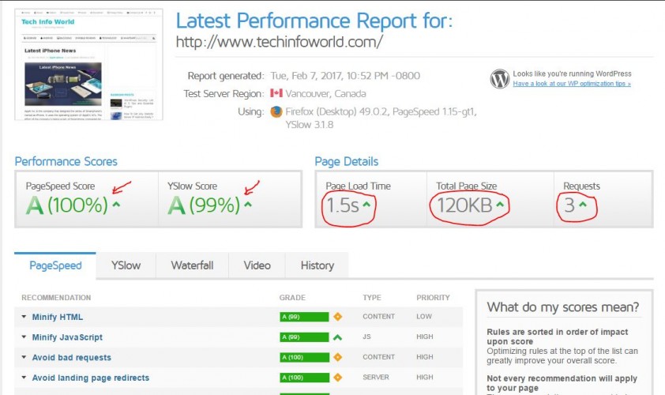Click the green arrow next to YSlow Score

(248, 205)
